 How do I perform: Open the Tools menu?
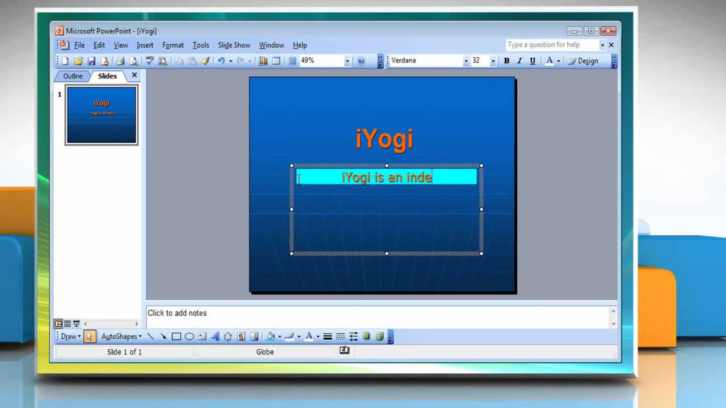pos(201,45)
